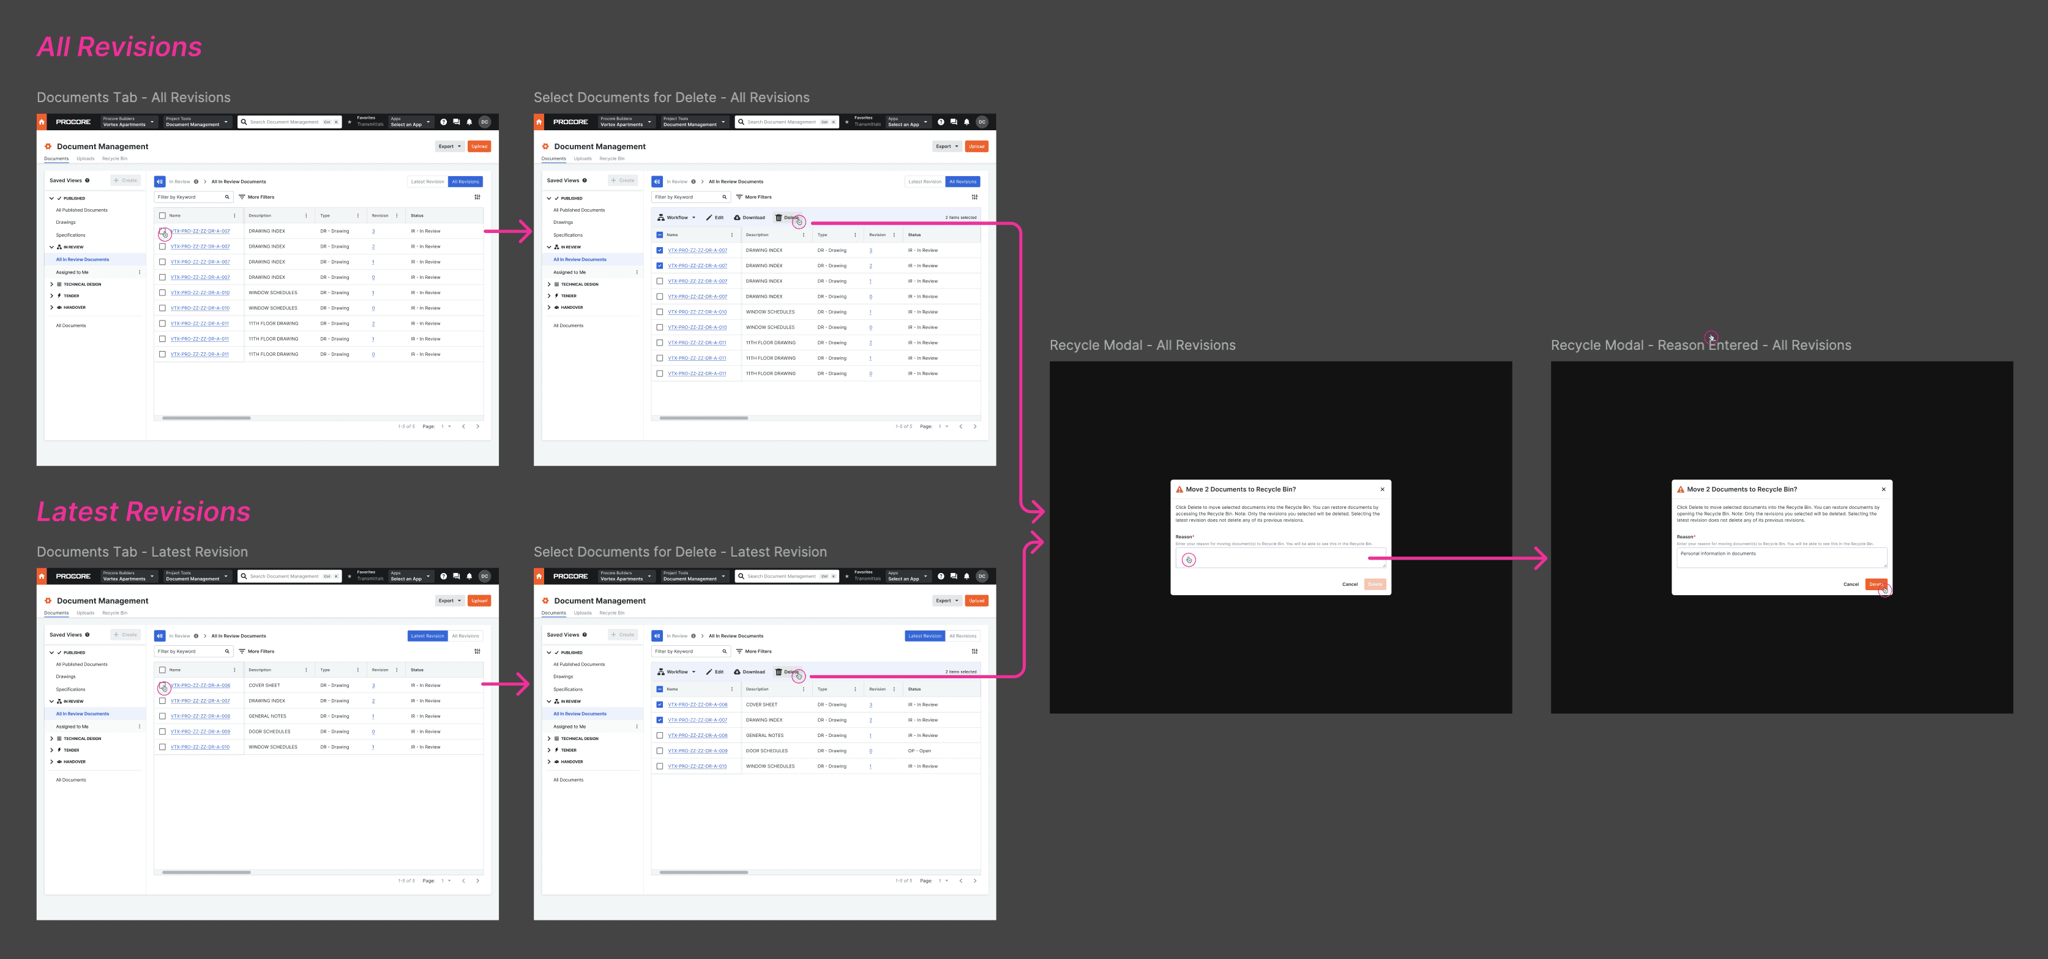
Task: Check COVER SHEET row checkbox in Documents Tab - Latest Revision
Action: 163,686
